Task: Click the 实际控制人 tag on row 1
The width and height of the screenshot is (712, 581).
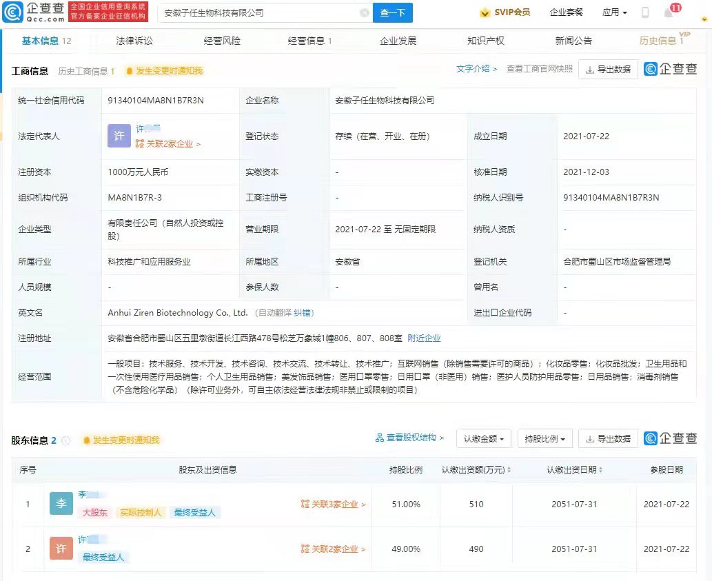Action: pos(141,513)
